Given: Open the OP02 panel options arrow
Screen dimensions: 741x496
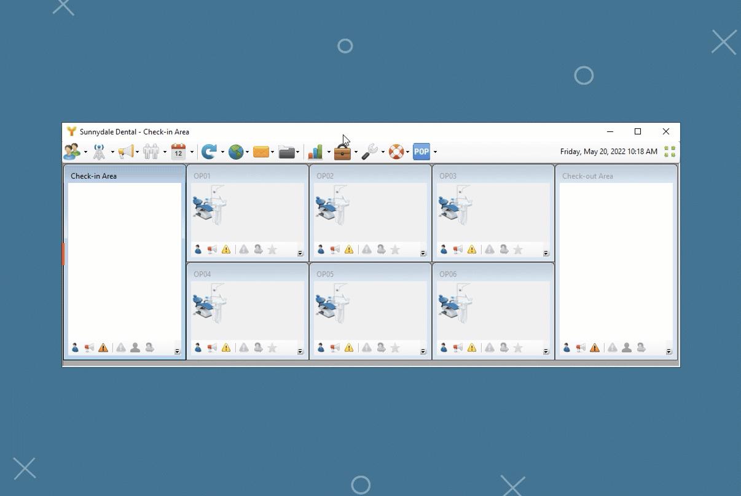Looking at the screenshot, I should point(423,254).
